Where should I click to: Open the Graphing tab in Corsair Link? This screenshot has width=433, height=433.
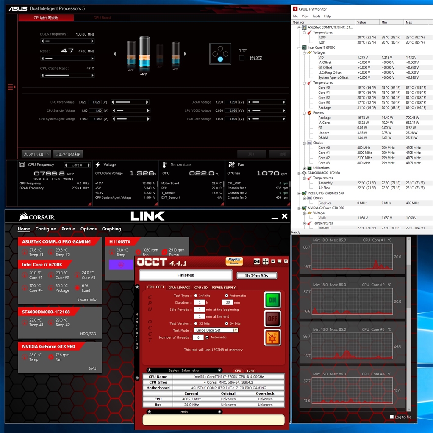[111, 229]
